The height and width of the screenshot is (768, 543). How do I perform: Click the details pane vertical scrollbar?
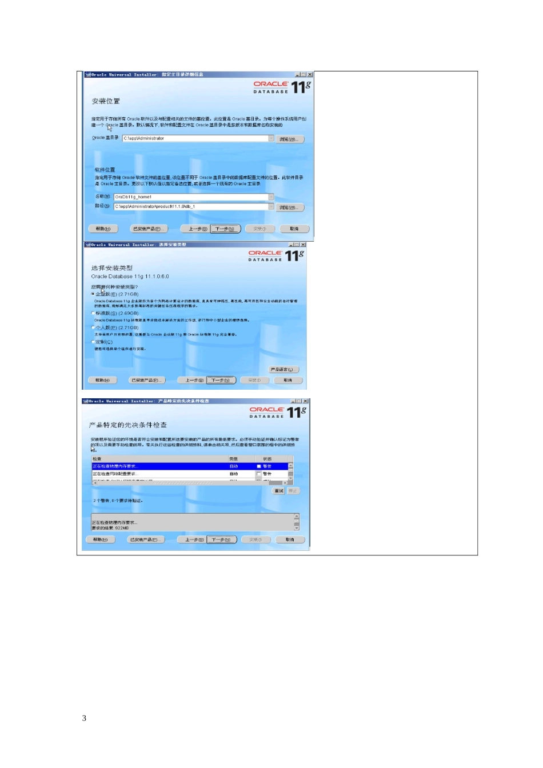tap(297, 522)
